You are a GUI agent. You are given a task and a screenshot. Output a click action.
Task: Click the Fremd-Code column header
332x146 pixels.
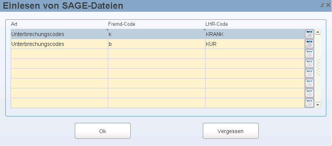pos(122,24)
